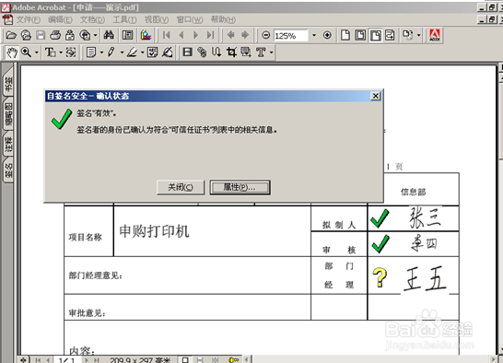This screenshot has height=363, width=503.
Task: Expand the Pencil tool dropdown arrow
Action: pos(122,53)
